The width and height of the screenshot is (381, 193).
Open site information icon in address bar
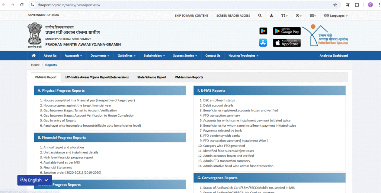[x=33, y=5]
